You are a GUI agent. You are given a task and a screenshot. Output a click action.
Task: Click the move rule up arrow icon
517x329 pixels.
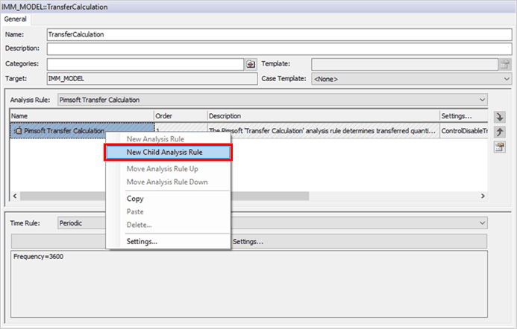point(500,132)
